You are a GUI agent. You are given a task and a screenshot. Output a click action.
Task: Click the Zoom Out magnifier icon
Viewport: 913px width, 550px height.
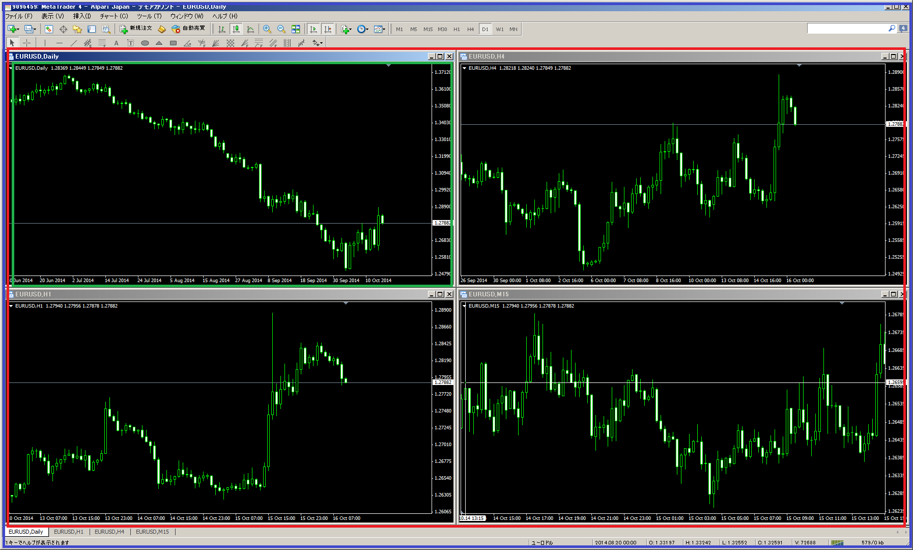pyautogui.click(x=281, y=29)
